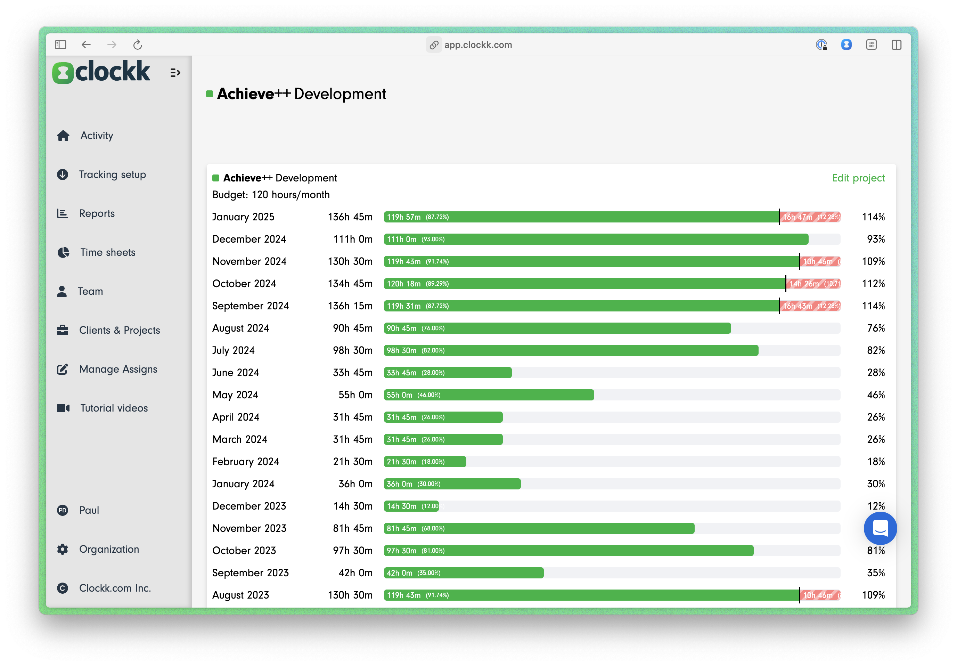Go back with the browser back arrow
Viewport: 957px width, 666px height.
pos(86,44)
